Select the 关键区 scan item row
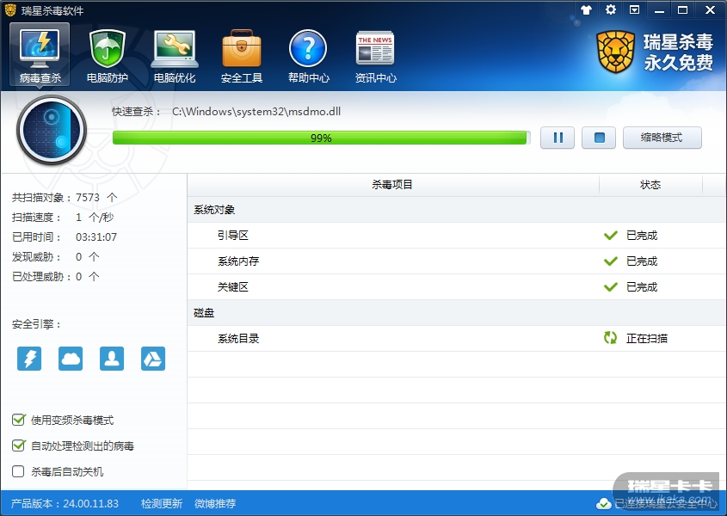Screen dimensions: 727x516 457,287
